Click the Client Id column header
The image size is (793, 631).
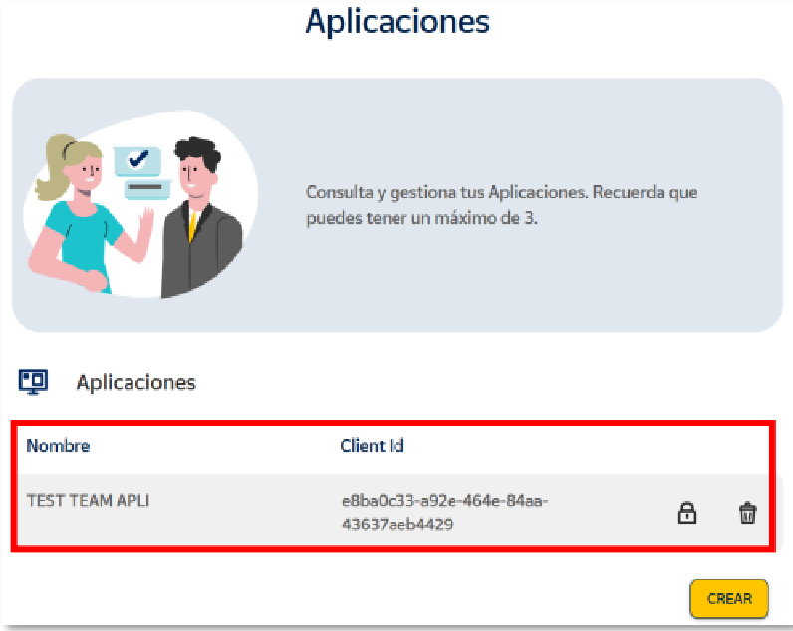[372, 446]
